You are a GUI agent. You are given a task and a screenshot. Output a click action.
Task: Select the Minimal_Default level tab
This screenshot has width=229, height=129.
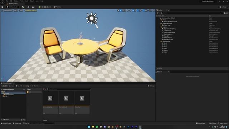pyautogui.click(x=13, y=4)
